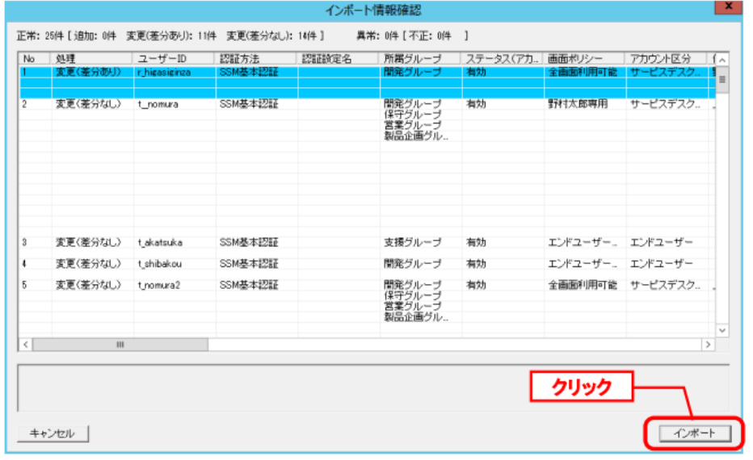Click the 画面ポリシー column header
Image resolution: width=753 pixels, height=460 pixels.
[584, 59]
